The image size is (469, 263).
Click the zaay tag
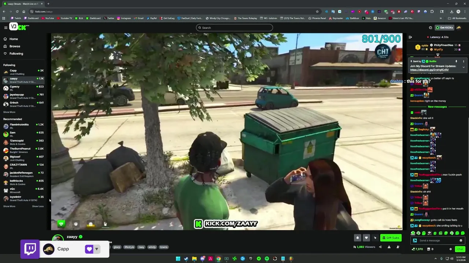(x=141, y=247)
